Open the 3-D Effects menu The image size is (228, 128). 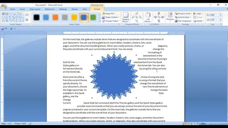pos(148,17)
